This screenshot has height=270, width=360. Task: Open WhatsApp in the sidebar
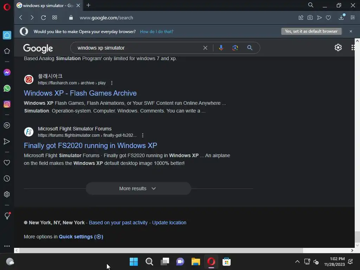pos(7,88)
